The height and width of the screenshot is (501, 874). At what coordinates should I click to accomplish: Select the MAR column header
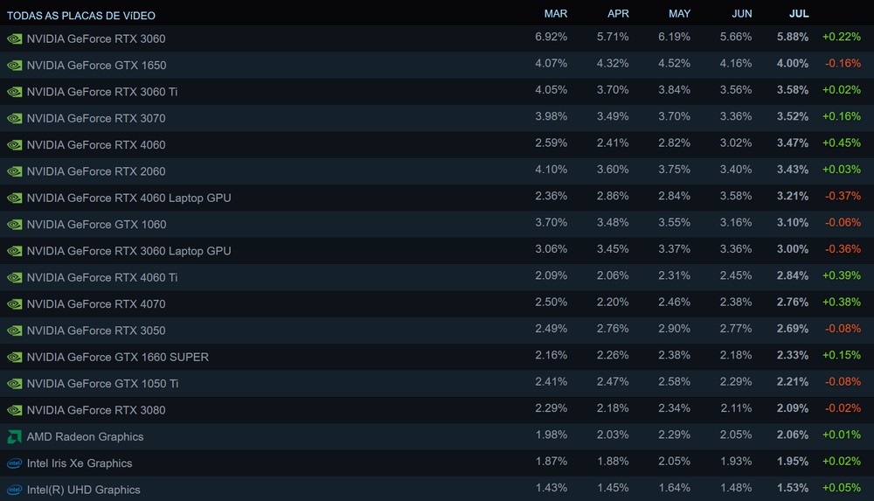click(556, 14)
